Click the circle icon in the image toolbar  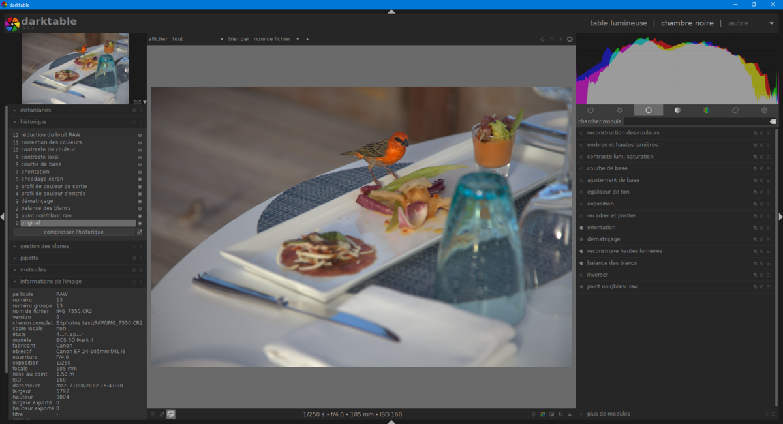[542, 39]
